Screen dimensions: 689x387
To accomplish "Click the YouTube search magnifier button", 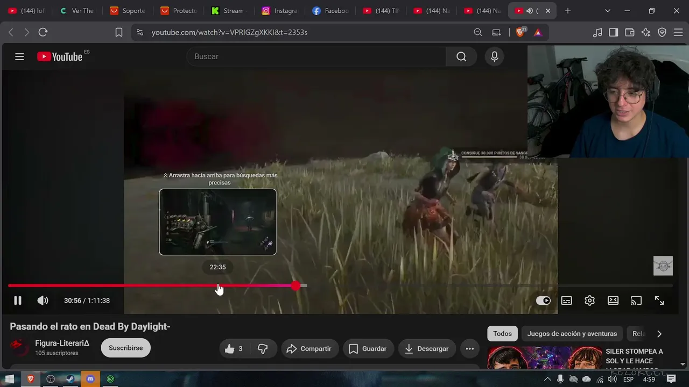I will (x=461, y=56).
